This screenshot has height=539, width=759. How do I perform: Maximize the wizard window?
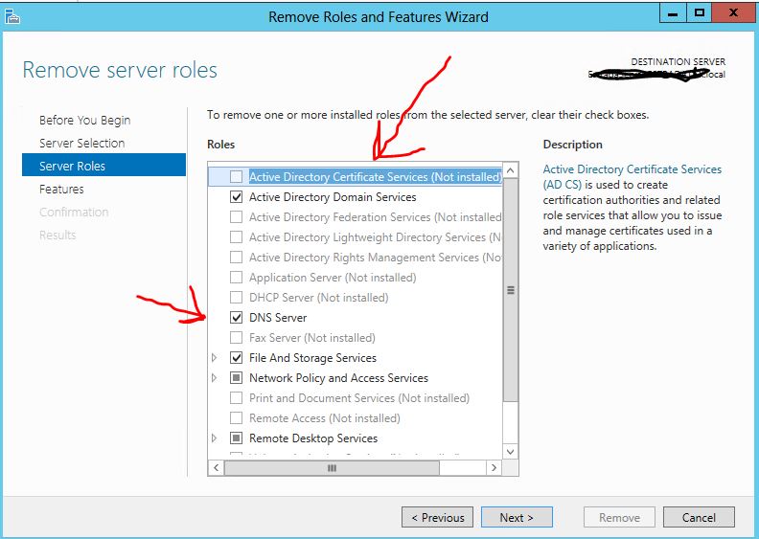click(x=699, y=13)
